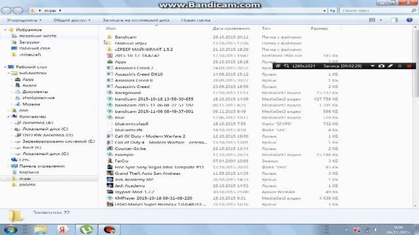
Task: Toggle the preview pane icon
Action: (x=394, y=20)
